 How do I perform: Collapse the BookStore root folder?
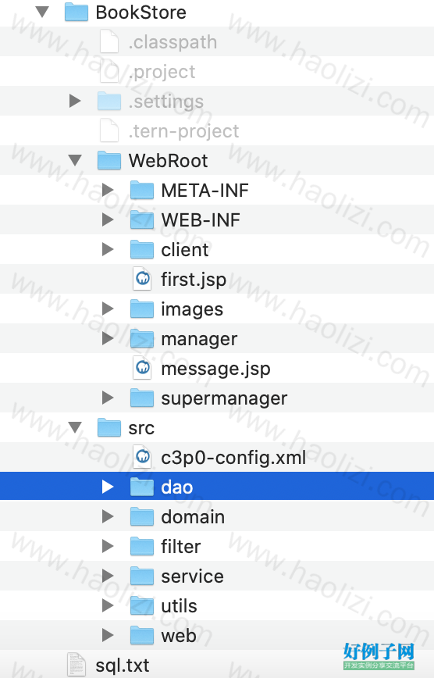[x=42, y=12]
